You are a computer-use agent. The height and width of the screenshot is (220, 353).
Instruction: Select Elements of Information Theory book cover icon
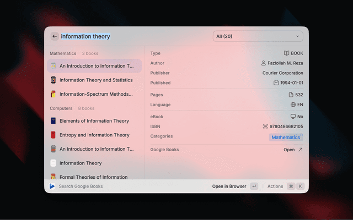[x=54, y=121]
